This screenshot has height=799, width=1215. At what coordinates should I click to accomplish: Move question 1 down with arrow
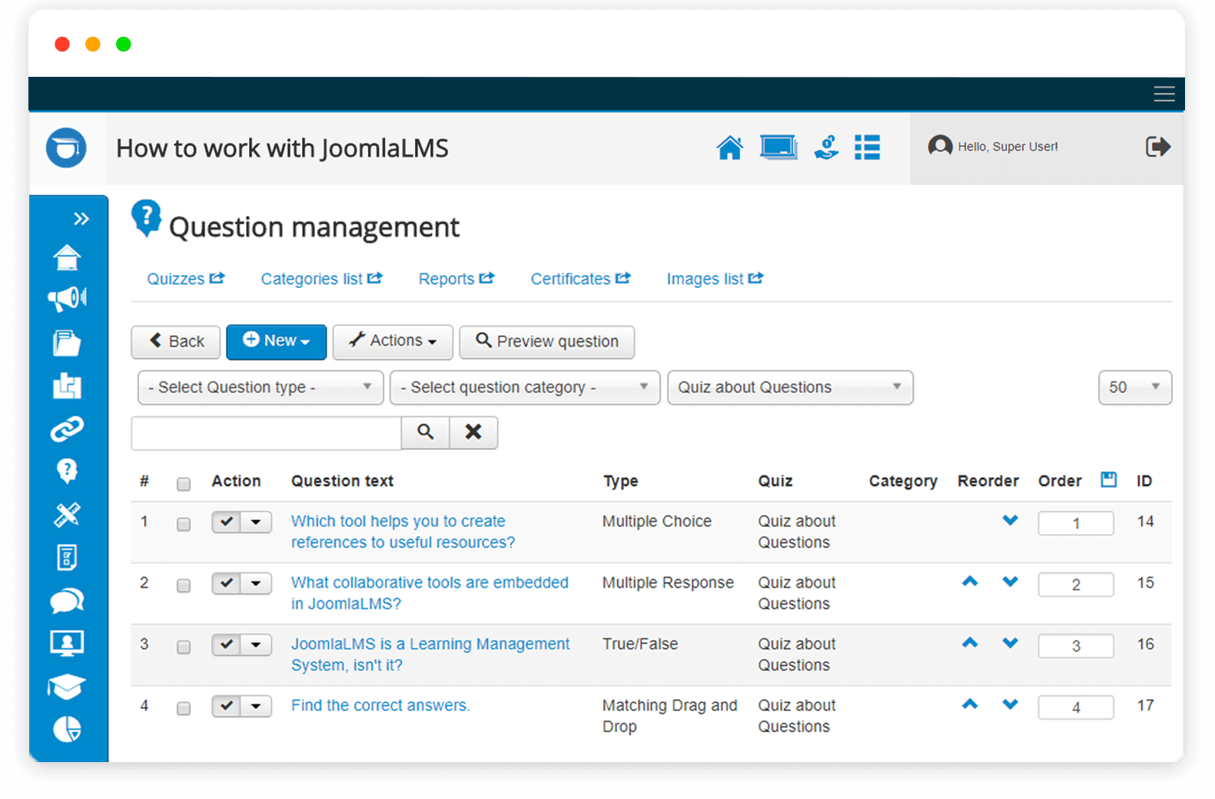[1010, 521]
